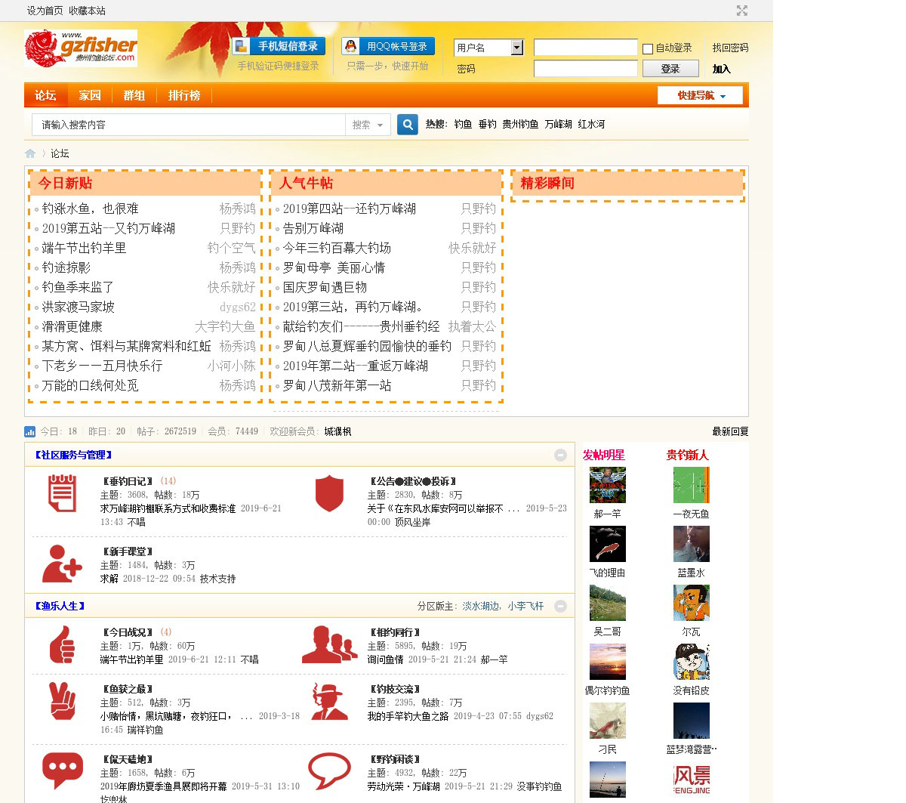The height and width of the screenshot is (803, 906).
Task: Click the 加入 register link
Action: [x=722, y=69]
